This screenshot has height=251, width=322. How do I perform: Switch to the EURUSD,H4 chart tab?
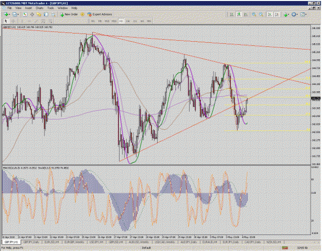[x=52, y=242]
